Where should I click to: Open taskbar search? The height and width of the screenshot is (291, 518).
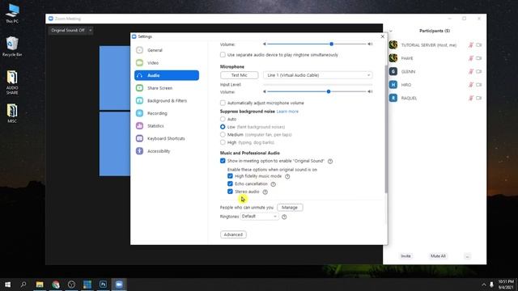(23, 285)
